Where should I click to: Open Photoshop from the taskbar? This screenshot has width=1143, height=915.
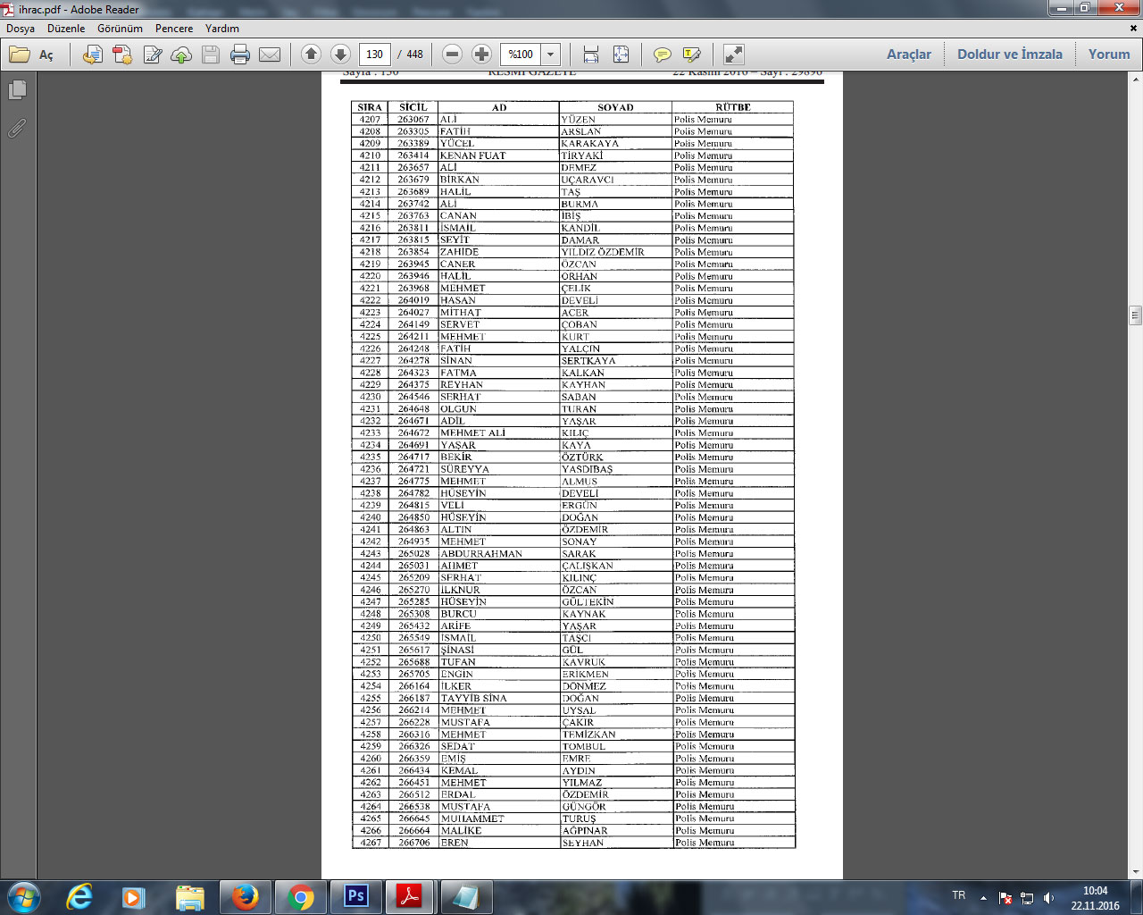click(x=356, y=895)
